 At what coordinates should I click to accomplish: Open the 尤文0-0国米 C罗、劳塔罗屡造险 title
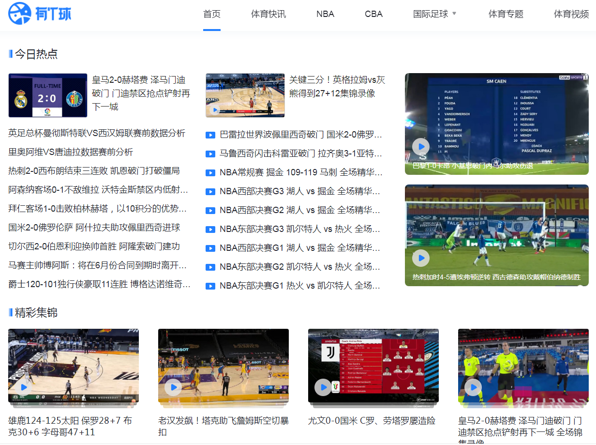point(372,421)
